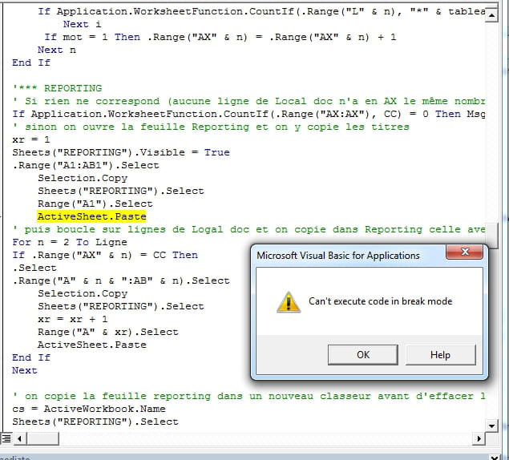Click the 'on copie la feuille reporting' comment

pyautogui.click(x=248, y=396)
